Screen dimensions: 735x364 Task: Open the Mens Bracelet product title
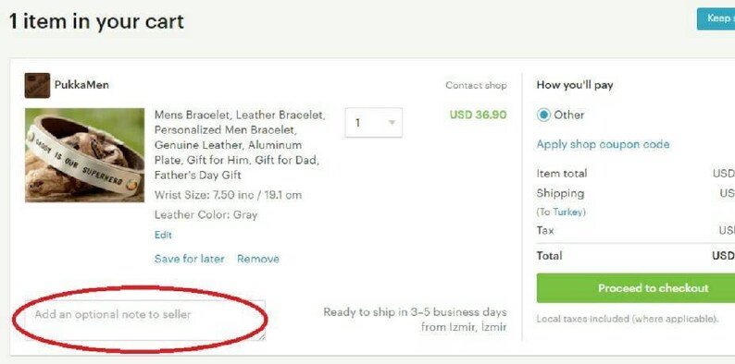[240, 145]
